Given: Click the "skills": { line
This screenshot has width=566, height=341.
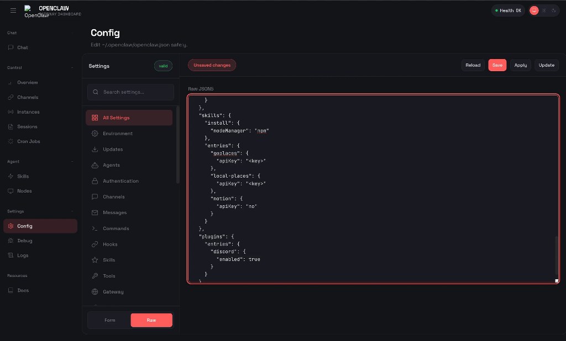Looking at the screenshot, I should click(x=215, y=116).
